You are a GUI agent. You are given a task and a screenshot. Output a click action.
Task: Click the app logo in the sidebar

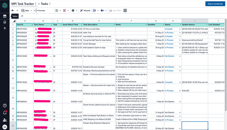click(x=5, y=6)
